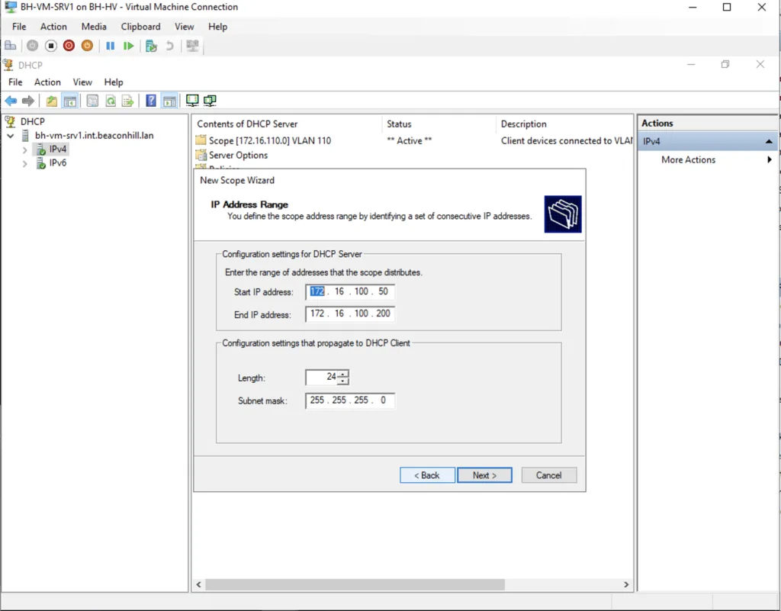The width and height of the screenshot is (781, 611).
Task: Click the black square Turn Off VM icon
Action: click(51, 46)
